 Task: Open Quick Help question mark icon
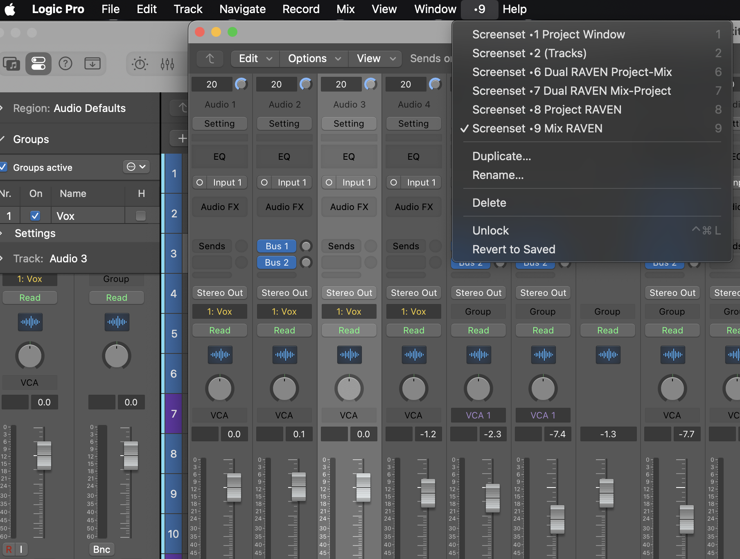[x=65, y=63]
